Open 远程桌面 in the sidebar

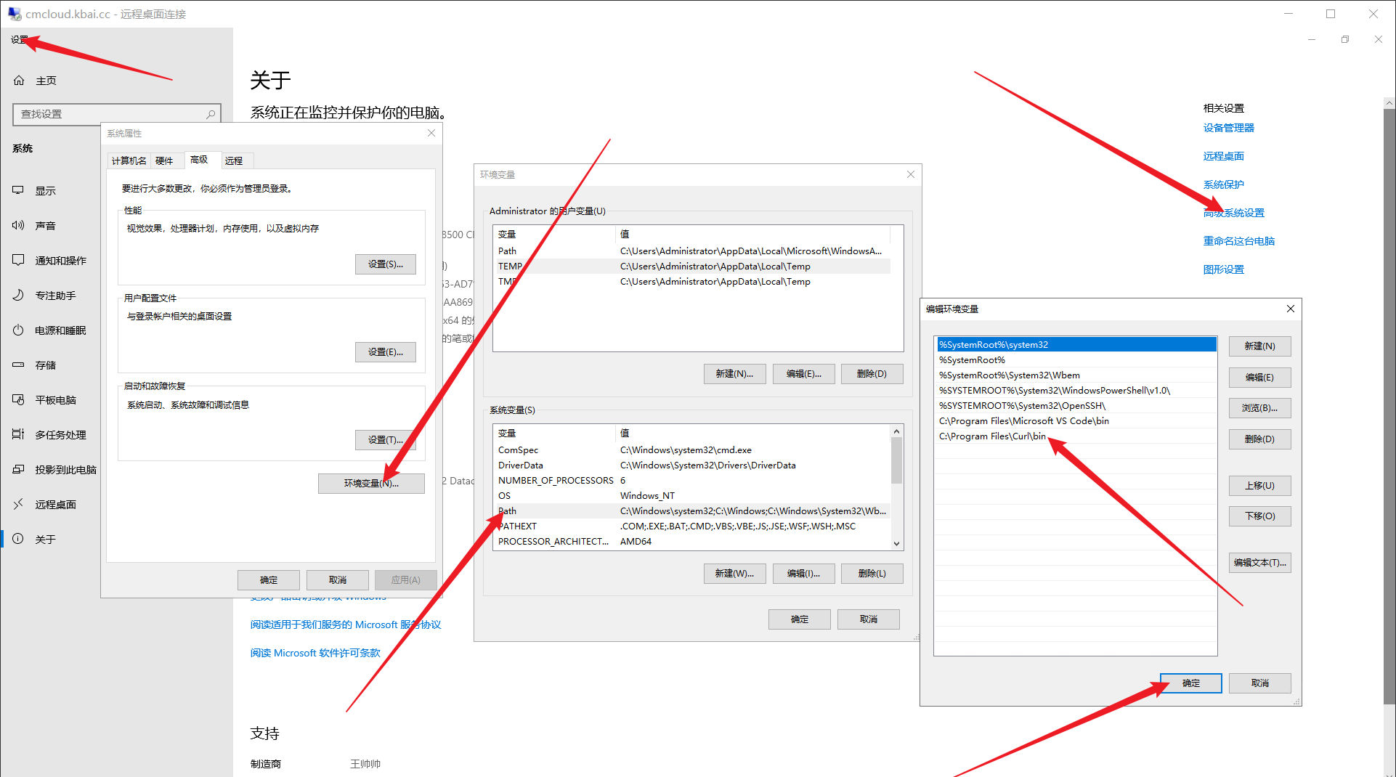click(54, 504)
